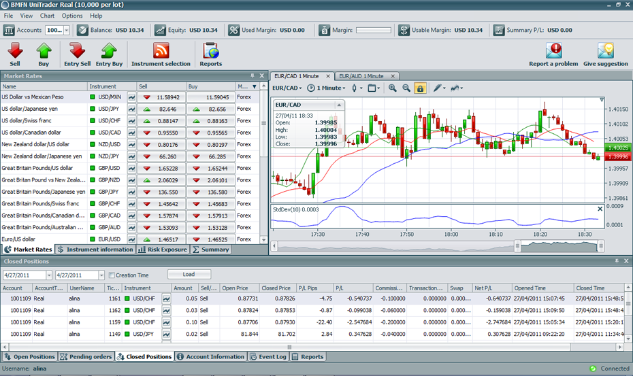633x376 pixels.
Task: Open the View menu
Action: click(x=27, y=16)
